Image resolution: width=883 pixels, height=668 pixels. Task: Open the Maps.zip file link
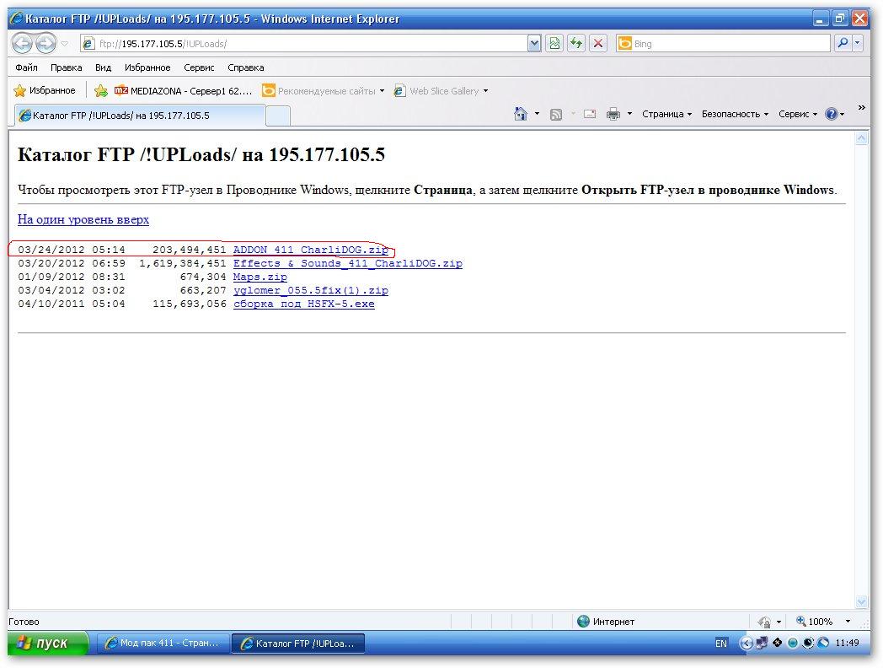coord(260,277)
